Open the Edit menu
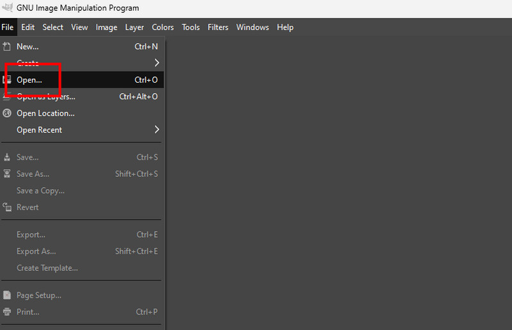Viewport: 512px width, 330px height. pyautogui.click(x=28, y=27)
